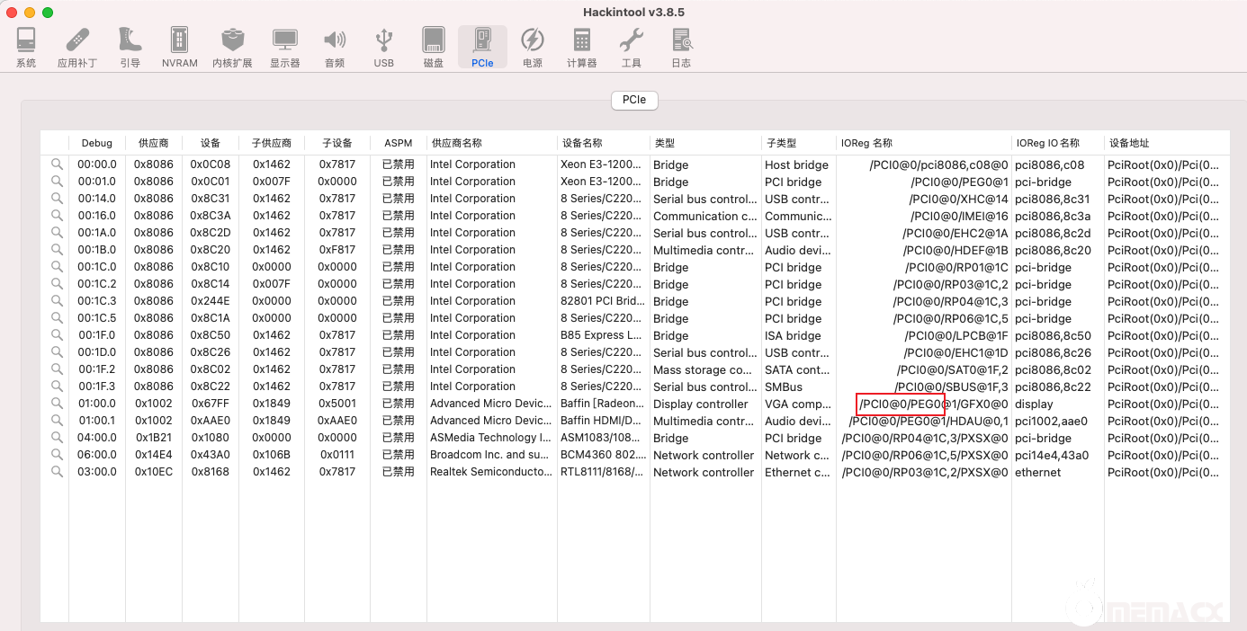This screenshot has width=1247, height=631.
Task: Open the 引导 (Boot) boot icon
Action: click(130, 47)
